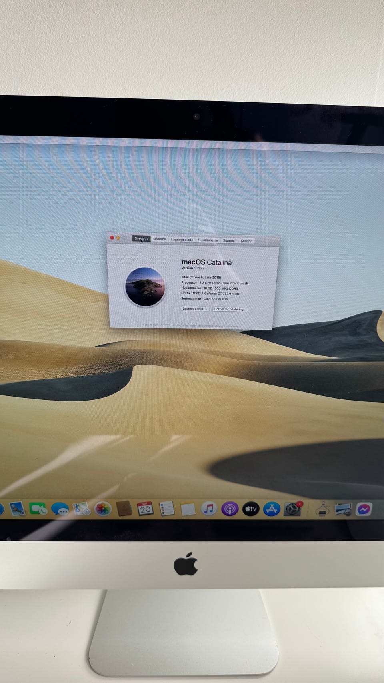Select the Oversigt tab
The image size is (384, 683).
(x=141, y=239)
